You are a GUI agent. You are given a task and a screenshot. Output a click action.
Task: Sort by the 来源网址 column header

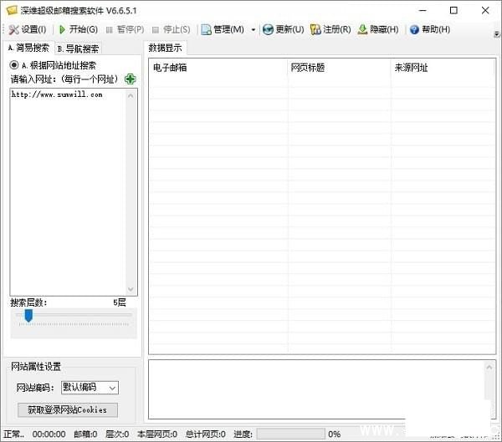pyautogui.click(x=443, y=68)
